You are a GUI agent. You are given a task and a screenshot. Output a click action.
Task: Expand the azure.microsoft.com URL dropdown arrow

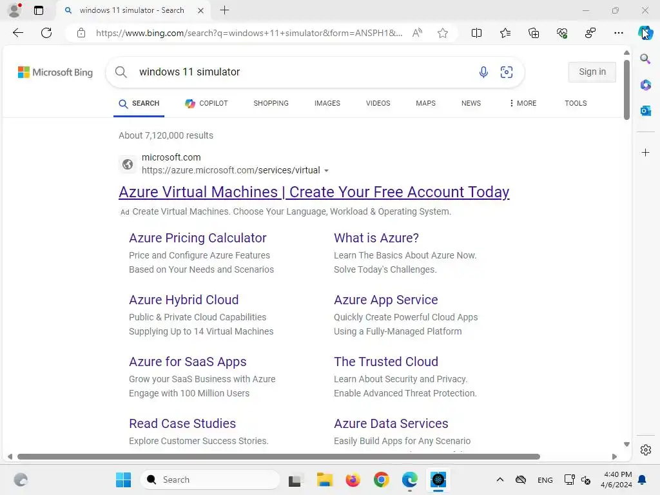[326, 171]
